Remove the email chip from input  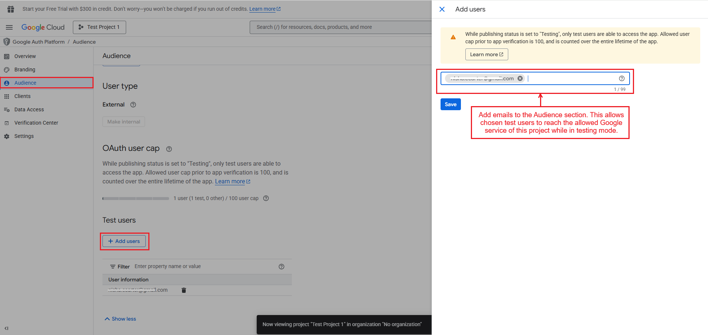tap(520, 78)
